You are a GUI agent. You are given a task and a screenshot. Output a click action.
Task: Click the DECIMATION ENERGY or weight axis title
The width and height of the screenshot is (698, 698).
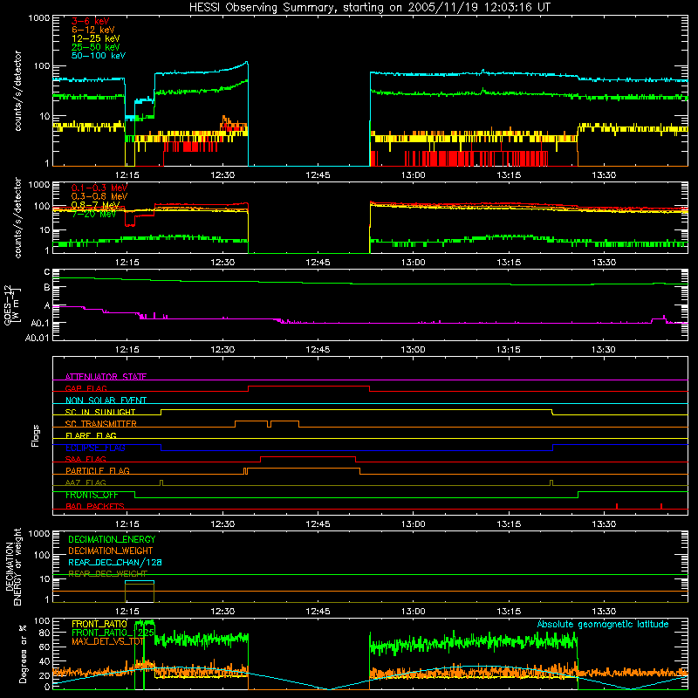13,566
